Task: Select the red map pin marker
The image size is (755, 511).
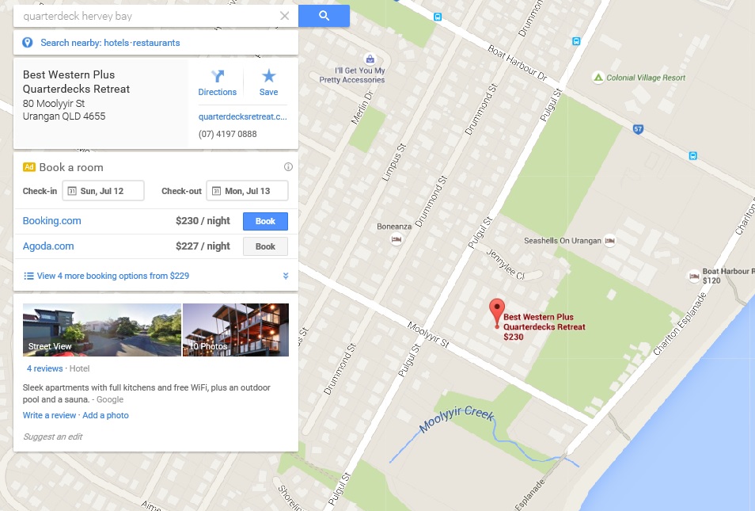Action: 497,312
